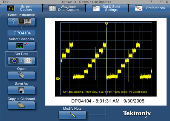Open Select Channels waveform button
Screen dimensions: 170x121
(21, 46)
